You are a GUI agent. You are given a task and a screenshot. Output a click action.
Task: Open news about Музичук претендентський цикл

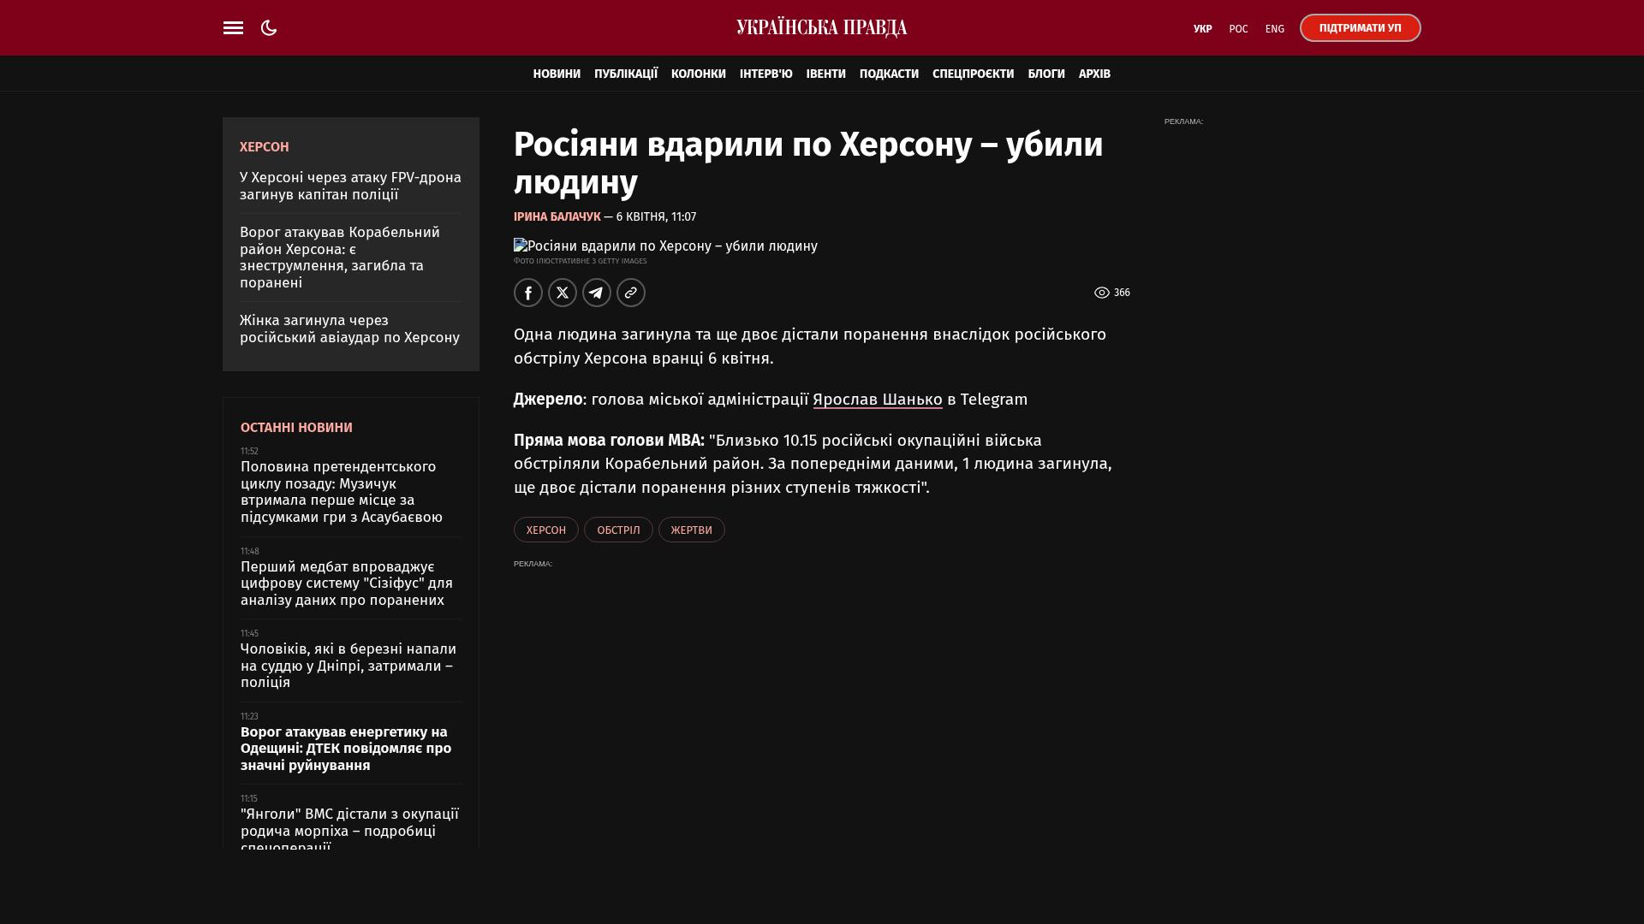pyautogui.click(x=342, y=492)
